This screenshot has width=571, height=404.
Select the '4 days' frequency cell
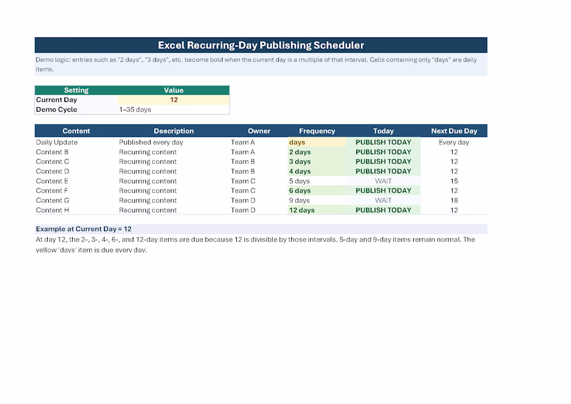(x=317, y=171)
